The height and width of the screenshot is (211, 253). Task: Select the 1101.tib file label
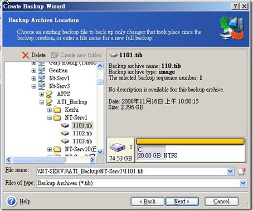(82, 125)
